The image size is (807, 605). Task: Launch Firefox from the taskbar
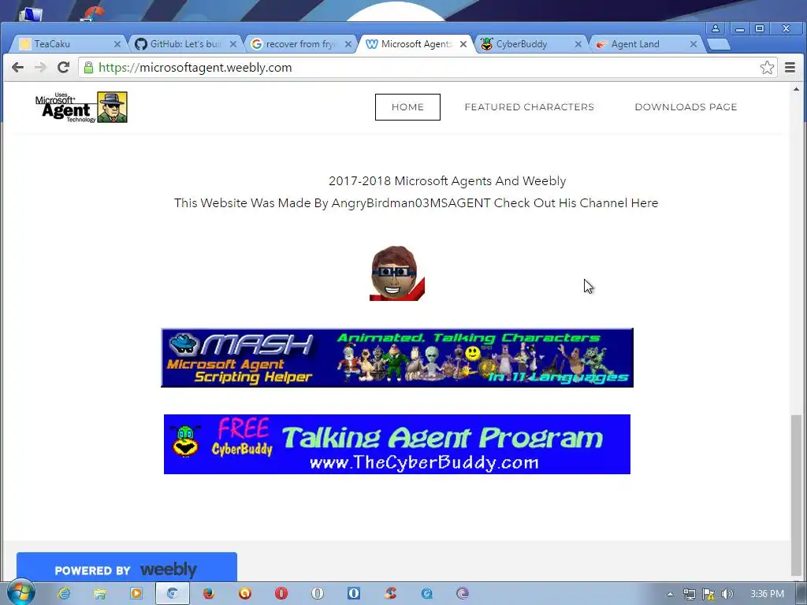pyautogui.click(x=208, y=593)
